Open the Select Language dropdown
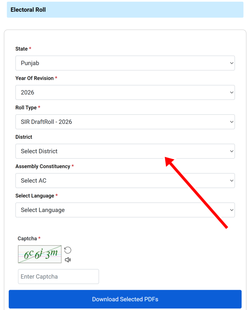 (125, 210)
